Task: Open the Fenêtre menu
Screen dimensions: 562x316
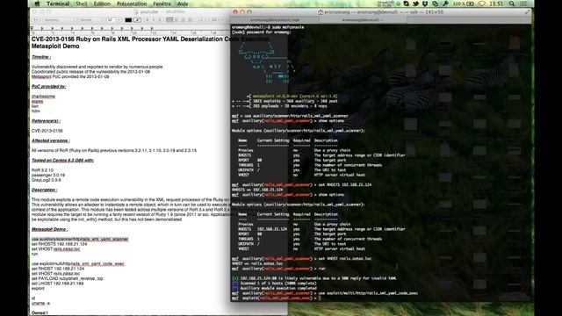Action: [x=162, y=4]
